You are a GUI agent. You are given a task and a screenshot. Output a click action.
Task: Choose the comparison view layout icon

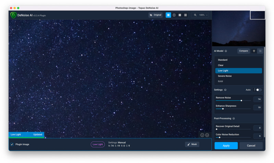click(186, 15)
